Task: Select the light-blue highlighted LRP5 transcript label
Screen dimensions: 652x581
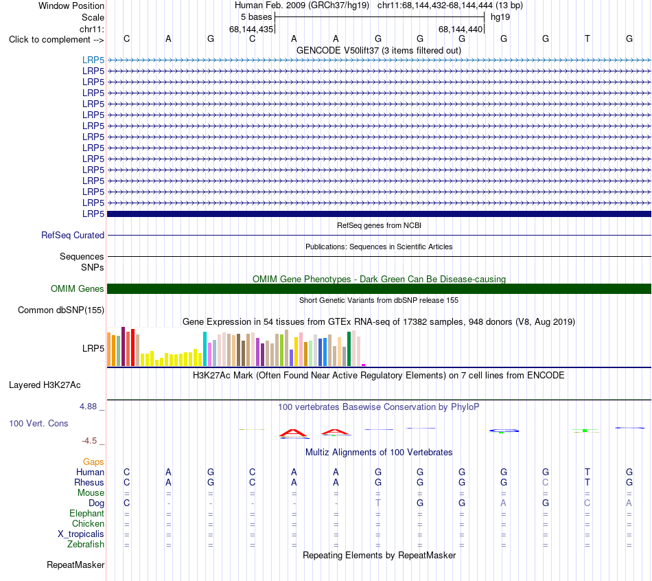Action: 93,60
